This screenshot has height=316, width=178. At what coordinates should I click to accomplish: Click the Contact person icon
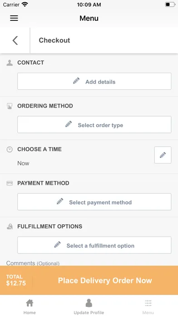pyautogui.click(x=10, y=63)
